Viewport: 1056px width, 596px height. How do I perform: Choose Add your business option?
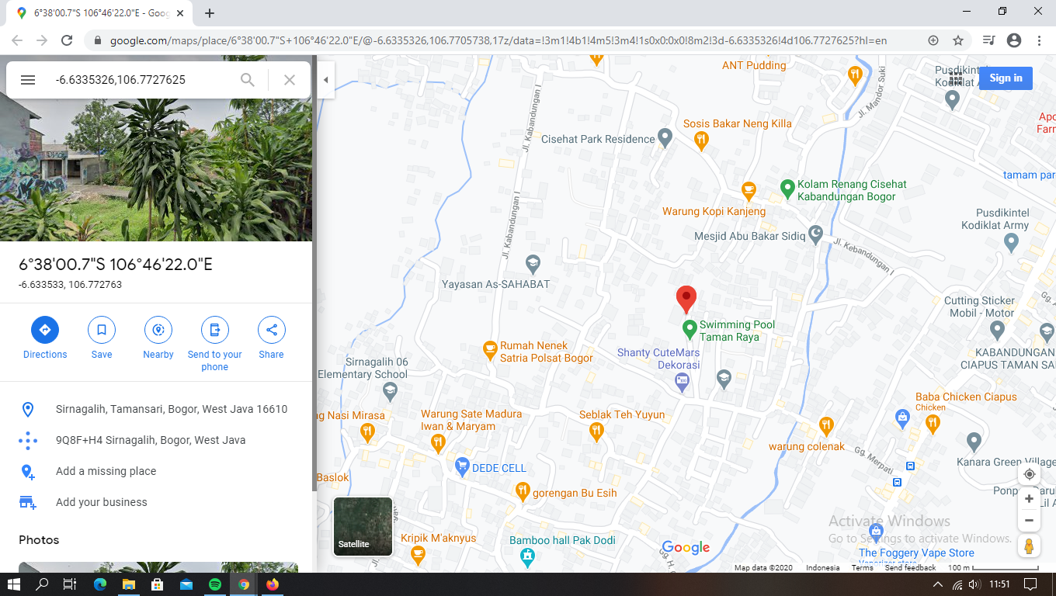click(x=101, y=502)
